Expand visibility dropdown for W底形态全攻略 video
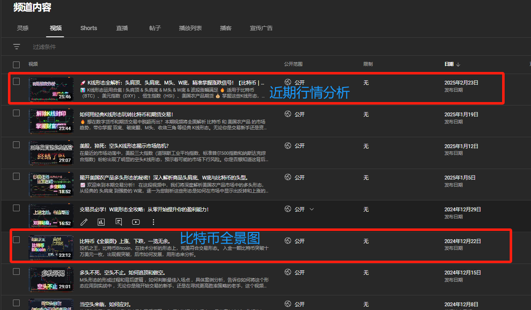 point(311,209)
